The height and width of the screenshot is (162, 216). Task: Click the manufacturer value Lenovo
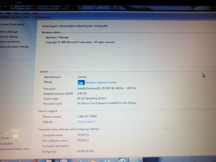[x=82, y=77]
